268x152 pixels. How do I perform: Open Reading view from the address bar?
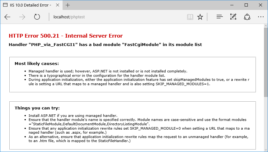click(190, 17)
